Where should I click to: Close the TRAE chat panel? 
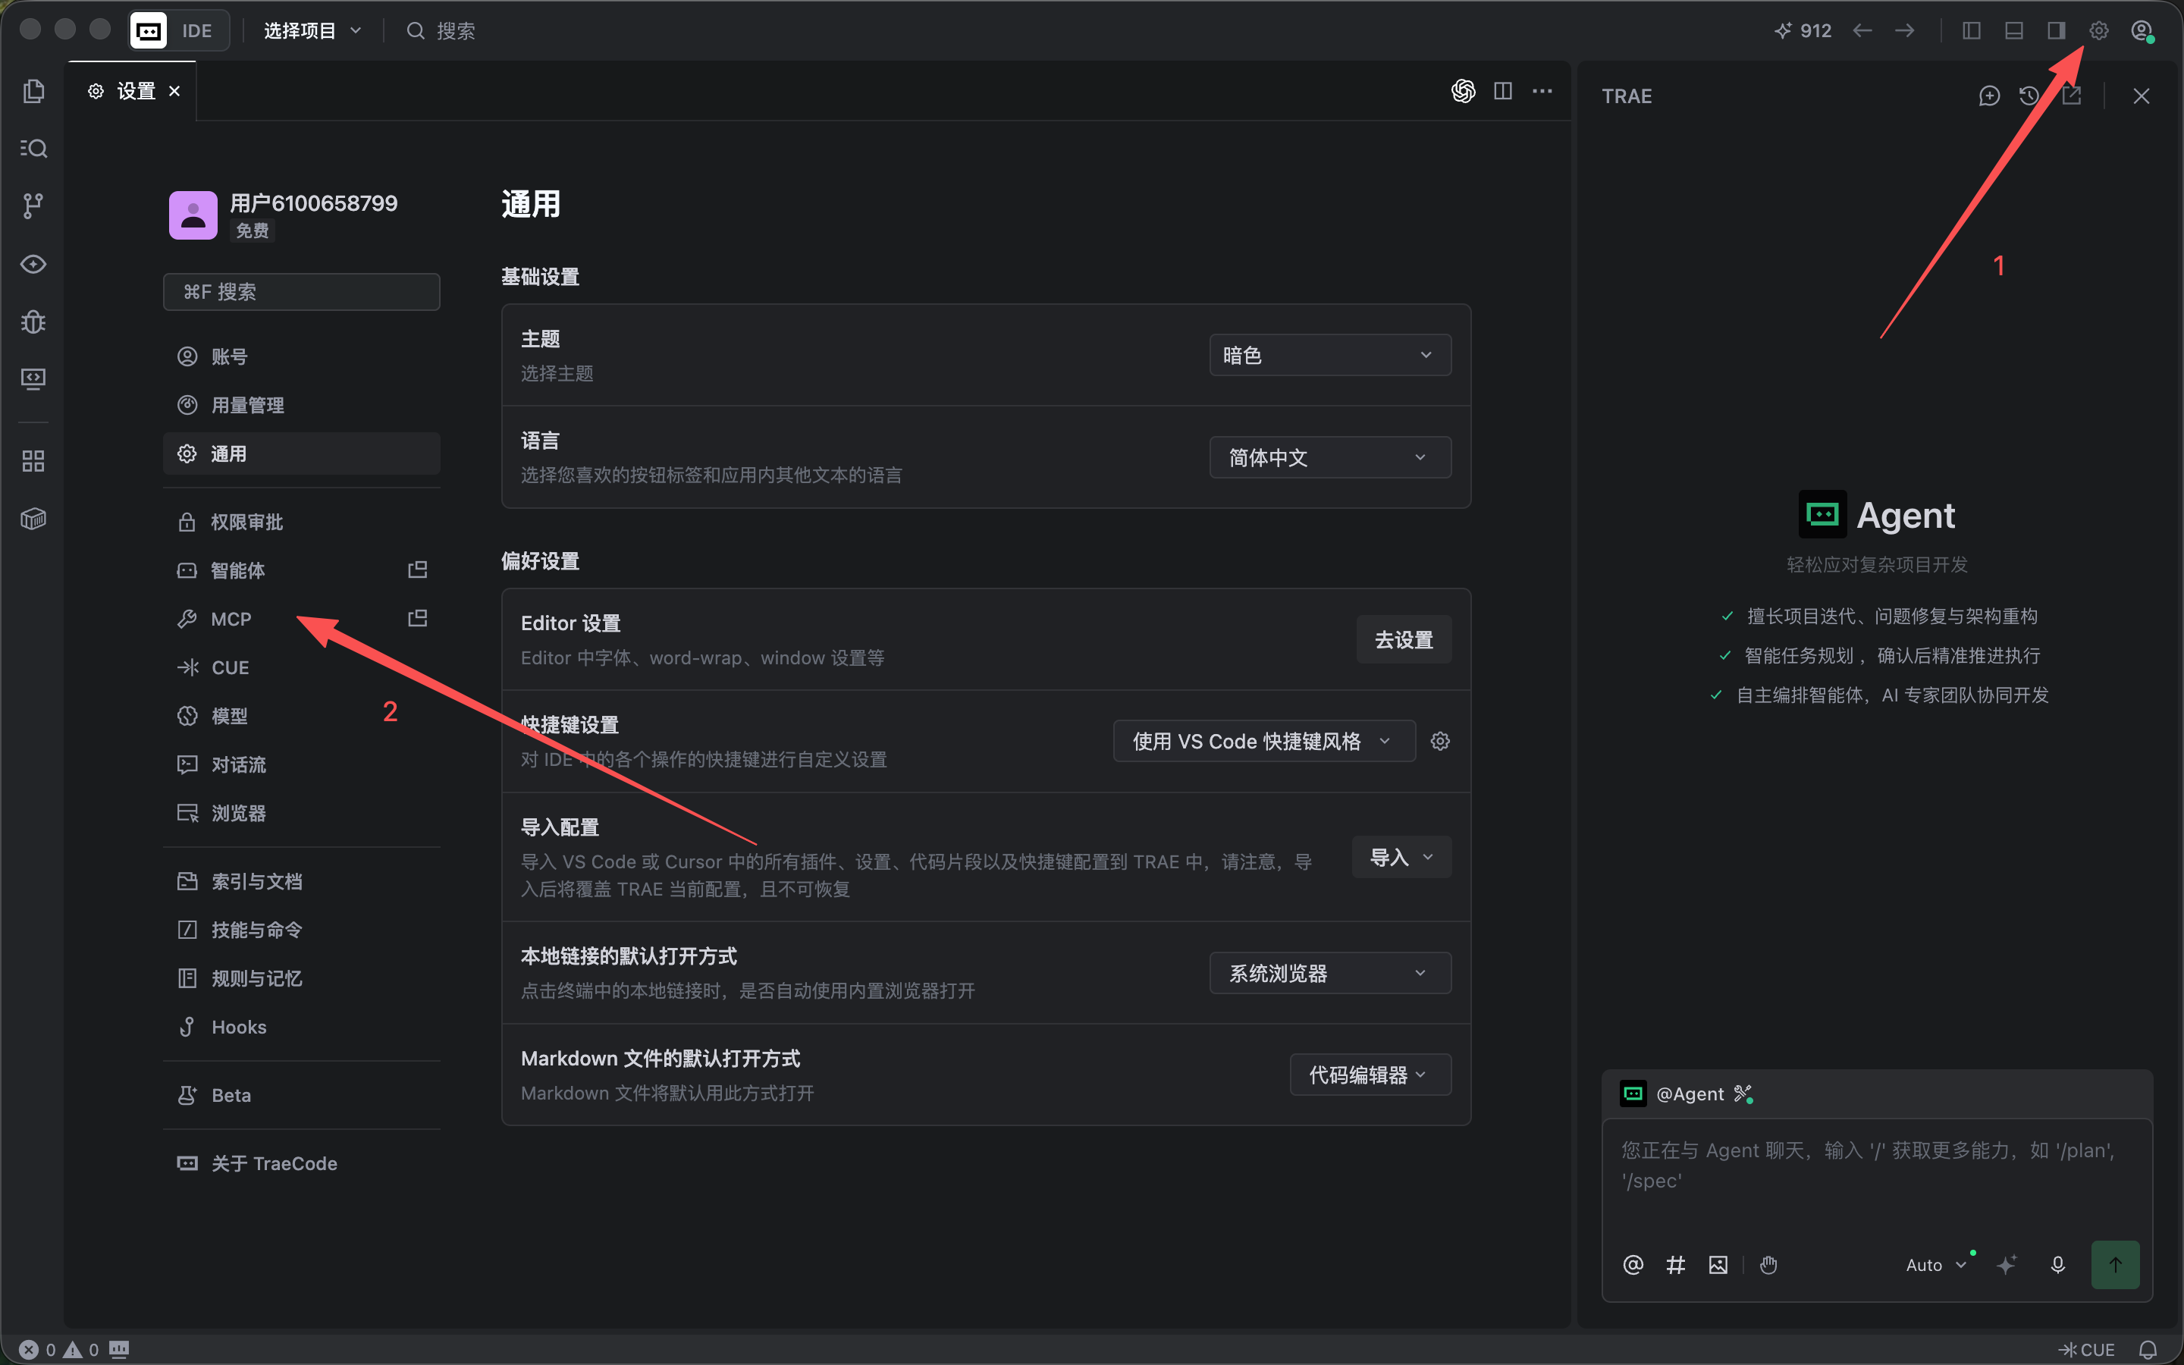click(2142, 96)
